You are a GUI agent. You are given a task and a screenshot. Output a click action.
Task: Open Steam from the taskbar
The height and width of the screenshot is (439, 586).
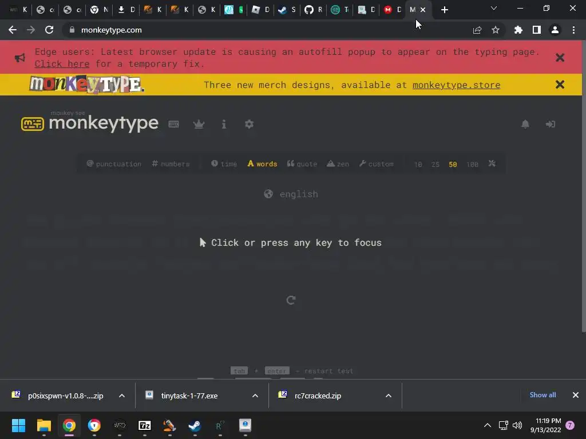coord(195,425)
